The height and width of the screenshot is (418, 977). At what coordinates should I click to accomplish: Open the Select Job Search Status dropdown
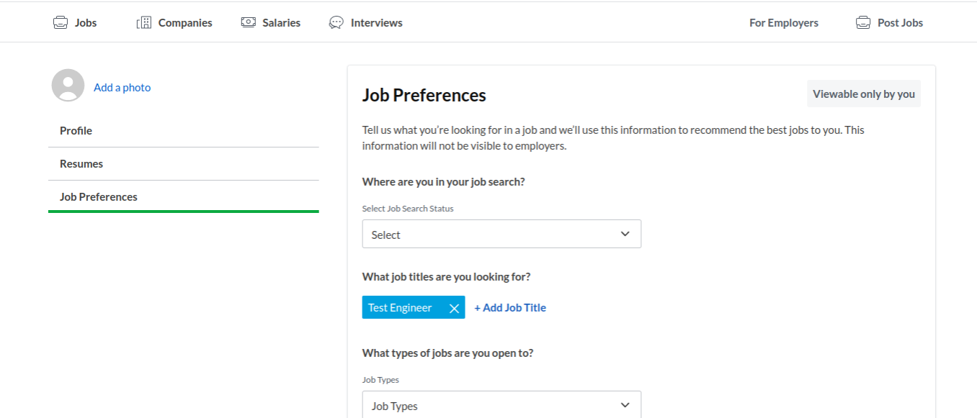tap(501, 235)
